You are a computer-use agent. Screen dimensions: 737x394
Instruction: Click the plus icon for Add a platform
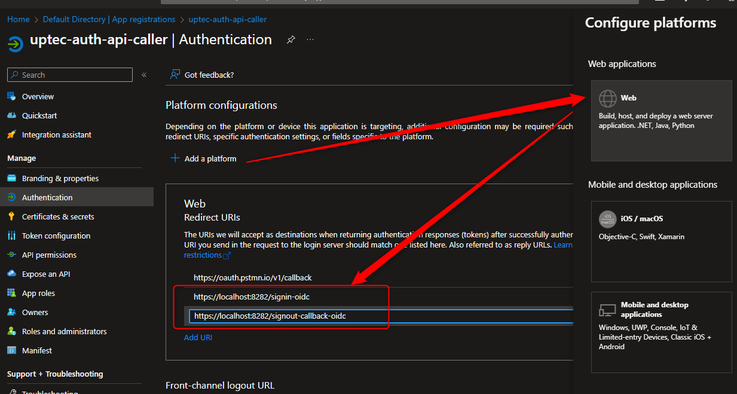pos(175,158)
